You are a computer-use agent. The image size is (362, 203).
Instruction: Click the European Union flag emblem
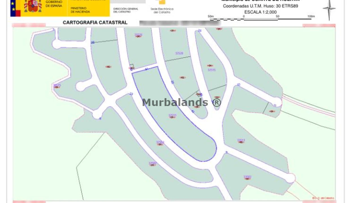click(16, 8)
